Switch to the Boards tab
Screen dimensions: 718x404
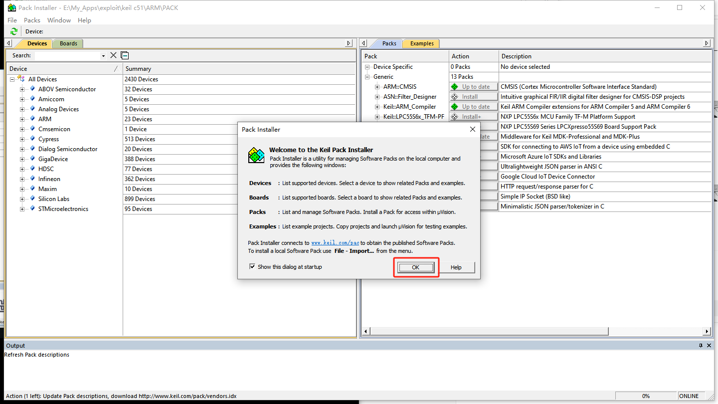[68, 43]
